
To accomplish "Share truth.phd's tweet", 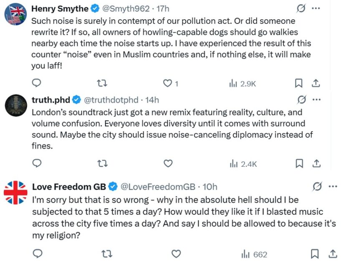I will (x=316, y=164).
